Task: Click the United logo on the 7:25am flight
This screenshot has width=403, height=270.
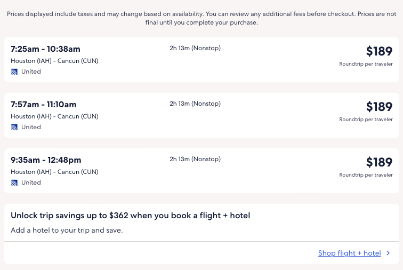Action: point(14,72)
